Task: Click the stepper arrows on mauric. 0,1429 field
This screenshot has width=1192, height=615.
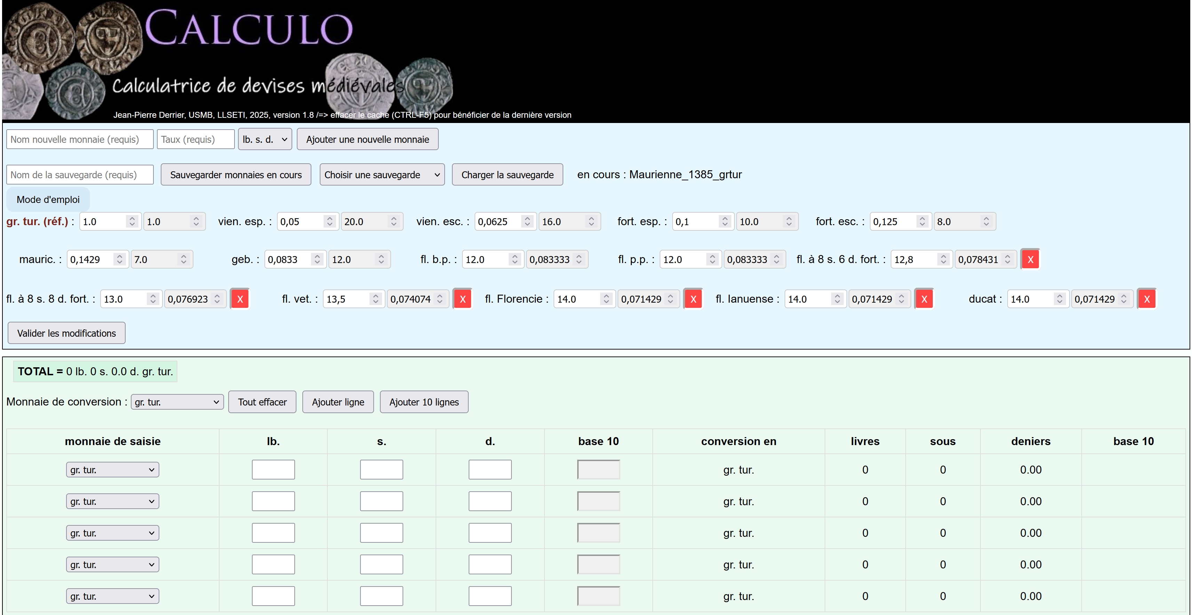Action: pyautogui.click(x=119, y=259)
